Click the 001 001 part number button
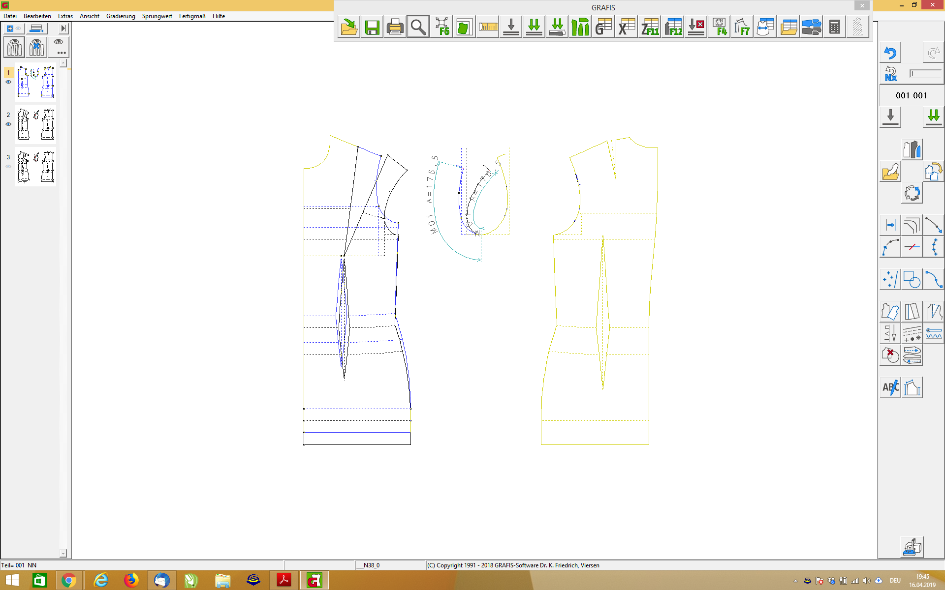This screenshot has width=945, height=590. click(911, 95)
